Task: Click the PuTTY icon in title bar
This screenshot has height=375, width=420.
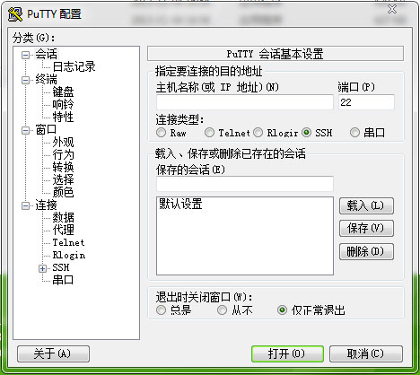Action: [15, 14]
